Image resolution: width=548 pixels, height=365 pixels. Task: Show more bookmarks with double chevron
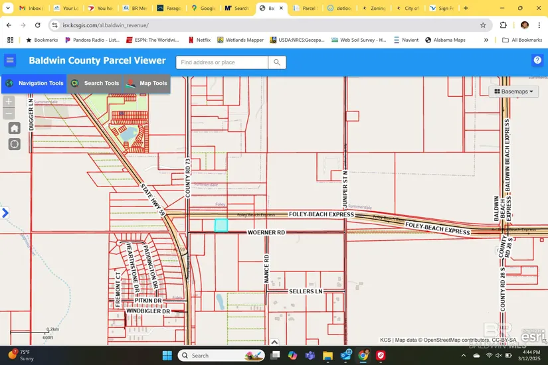click(486, 40)
